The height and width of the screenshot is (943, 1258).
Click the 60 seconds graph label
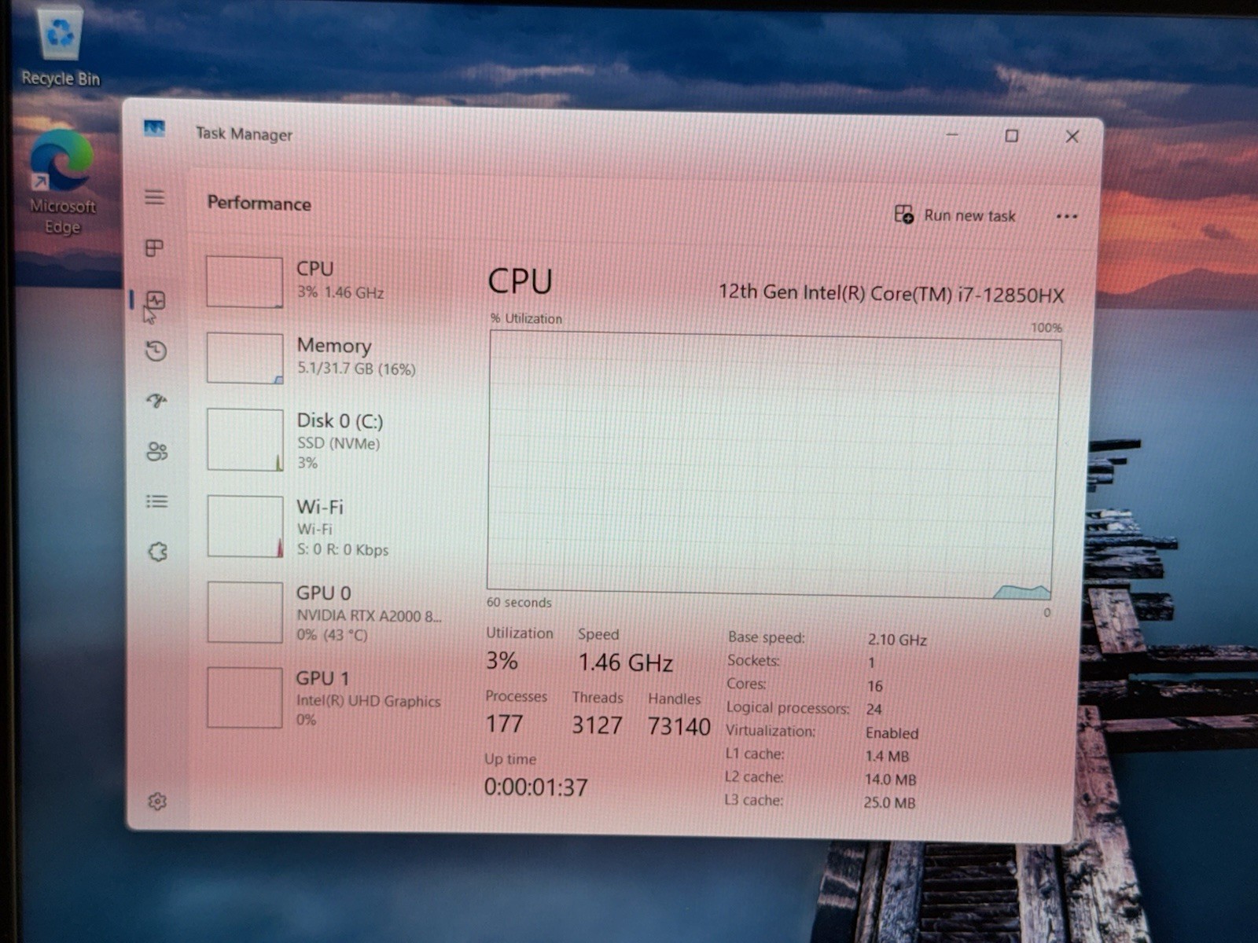pos(519,602)
